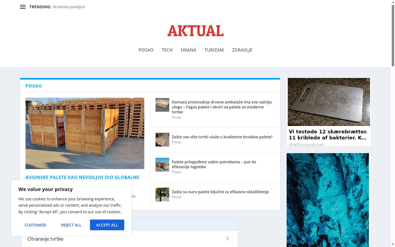Viewport: 395px width, 247px height.
Task: Open the POSAO menu item
Action: pyautogui.click(x=146, y=50)
